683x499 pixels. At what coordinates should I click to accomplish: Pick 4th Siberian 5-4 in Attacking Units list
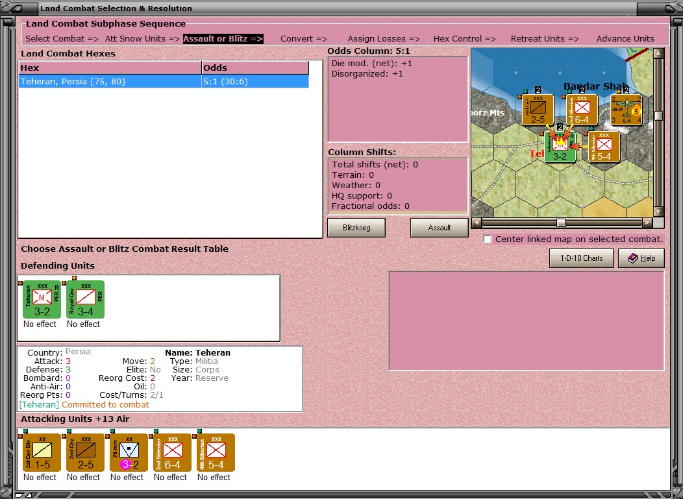coord(216,452)
